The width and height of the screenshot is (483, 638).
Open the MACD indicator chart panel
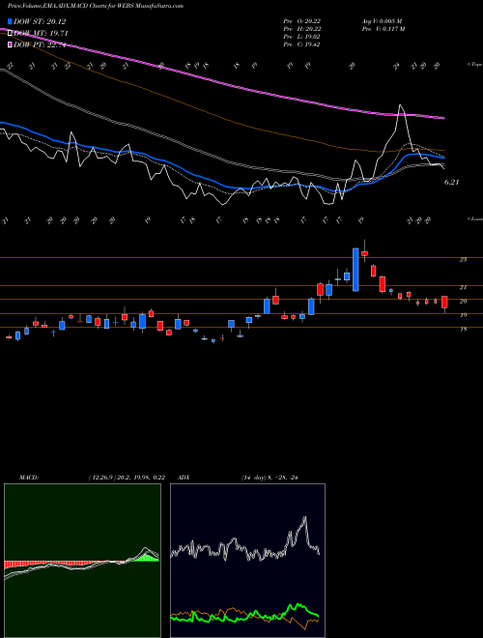[x=82, y=561]
